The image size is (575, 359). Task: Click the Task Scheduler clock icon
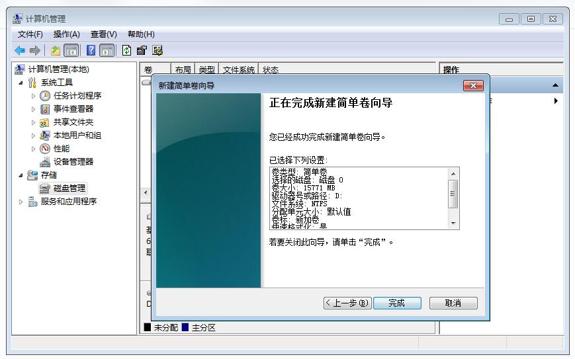point(45,96)
